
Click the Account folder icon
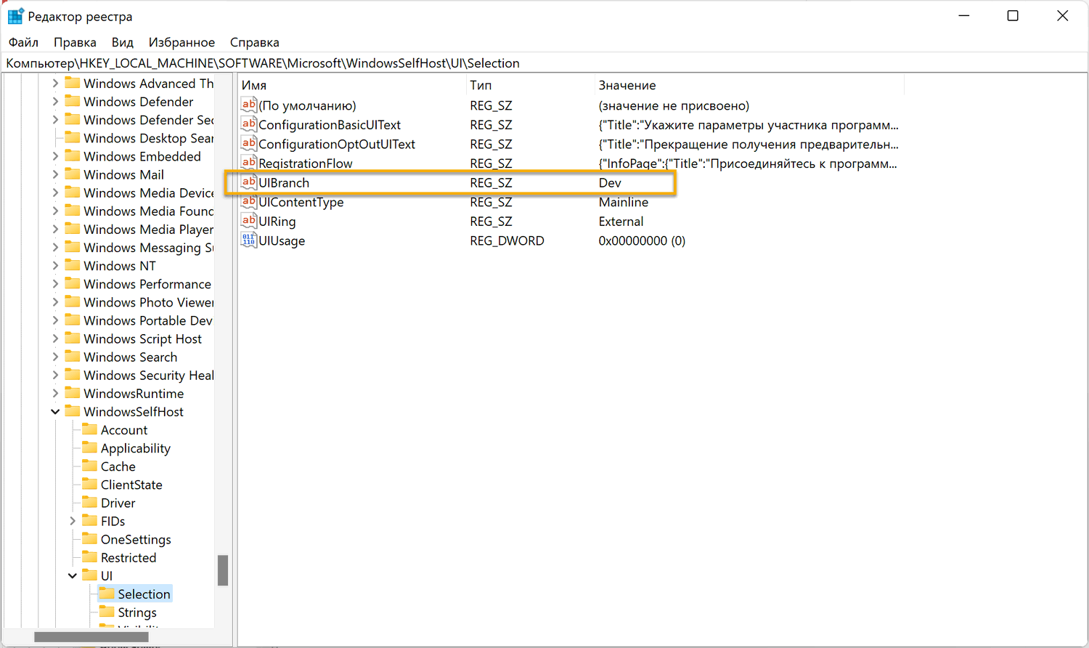89,429
